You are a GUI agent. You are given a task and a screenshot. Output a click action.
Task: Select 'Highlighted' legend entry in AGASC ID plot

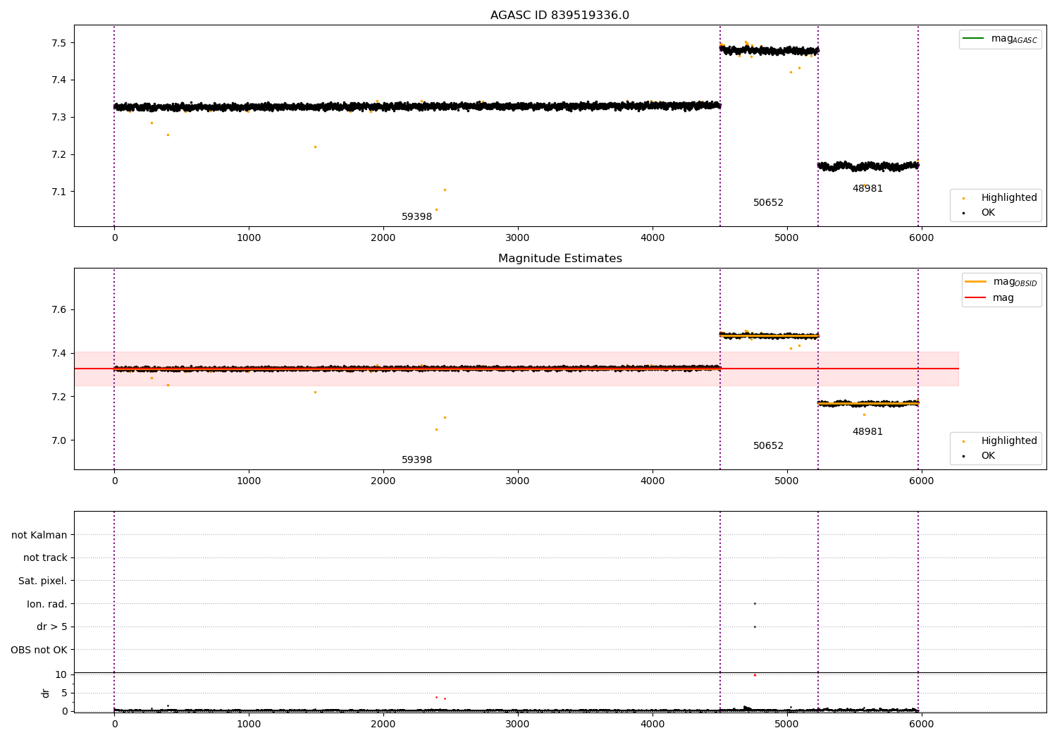pos(1009,198)
